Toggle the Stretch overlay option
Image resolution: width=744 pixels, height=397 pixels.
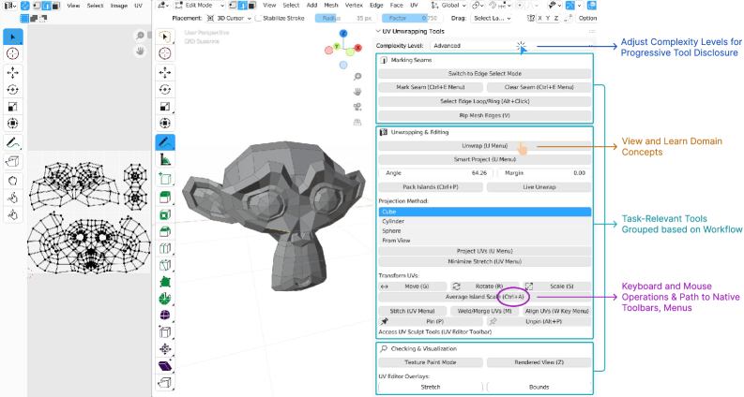point(431,385)
